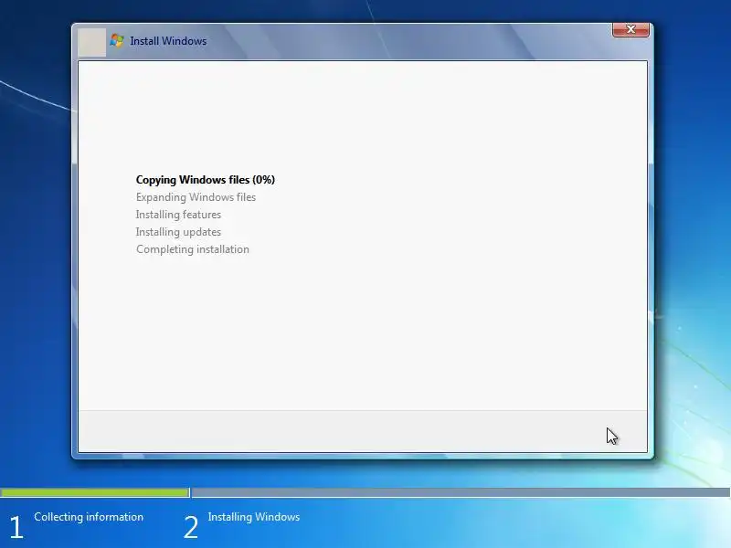Click the "Installing Windows" stage label
This screenshot has height=548, width=731.
[254, 517]
